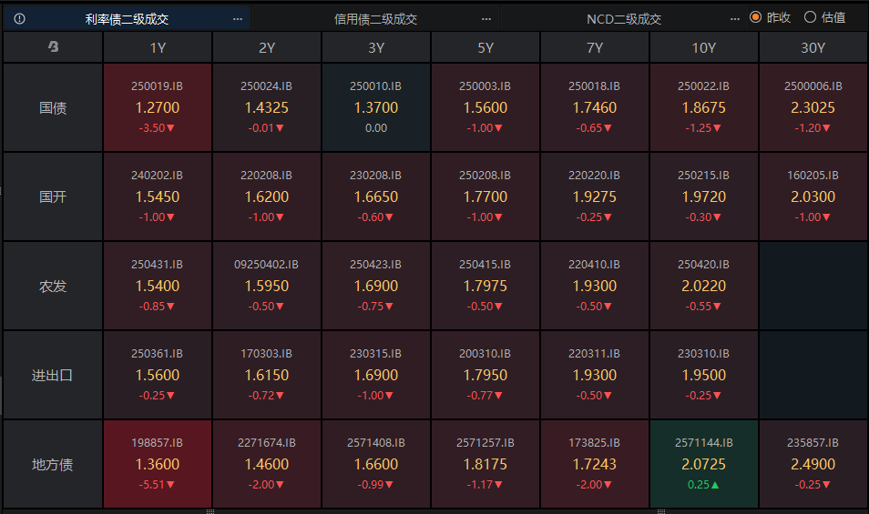
Task: Click the 250215.IB 国开 10Y cell
Action: pyautogui.click(x=703, y=197)
